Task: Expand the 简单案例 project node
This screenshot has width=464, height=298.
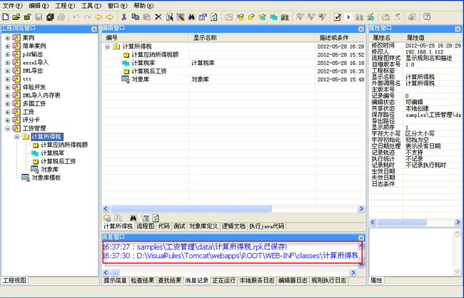Action: point(8,46)
